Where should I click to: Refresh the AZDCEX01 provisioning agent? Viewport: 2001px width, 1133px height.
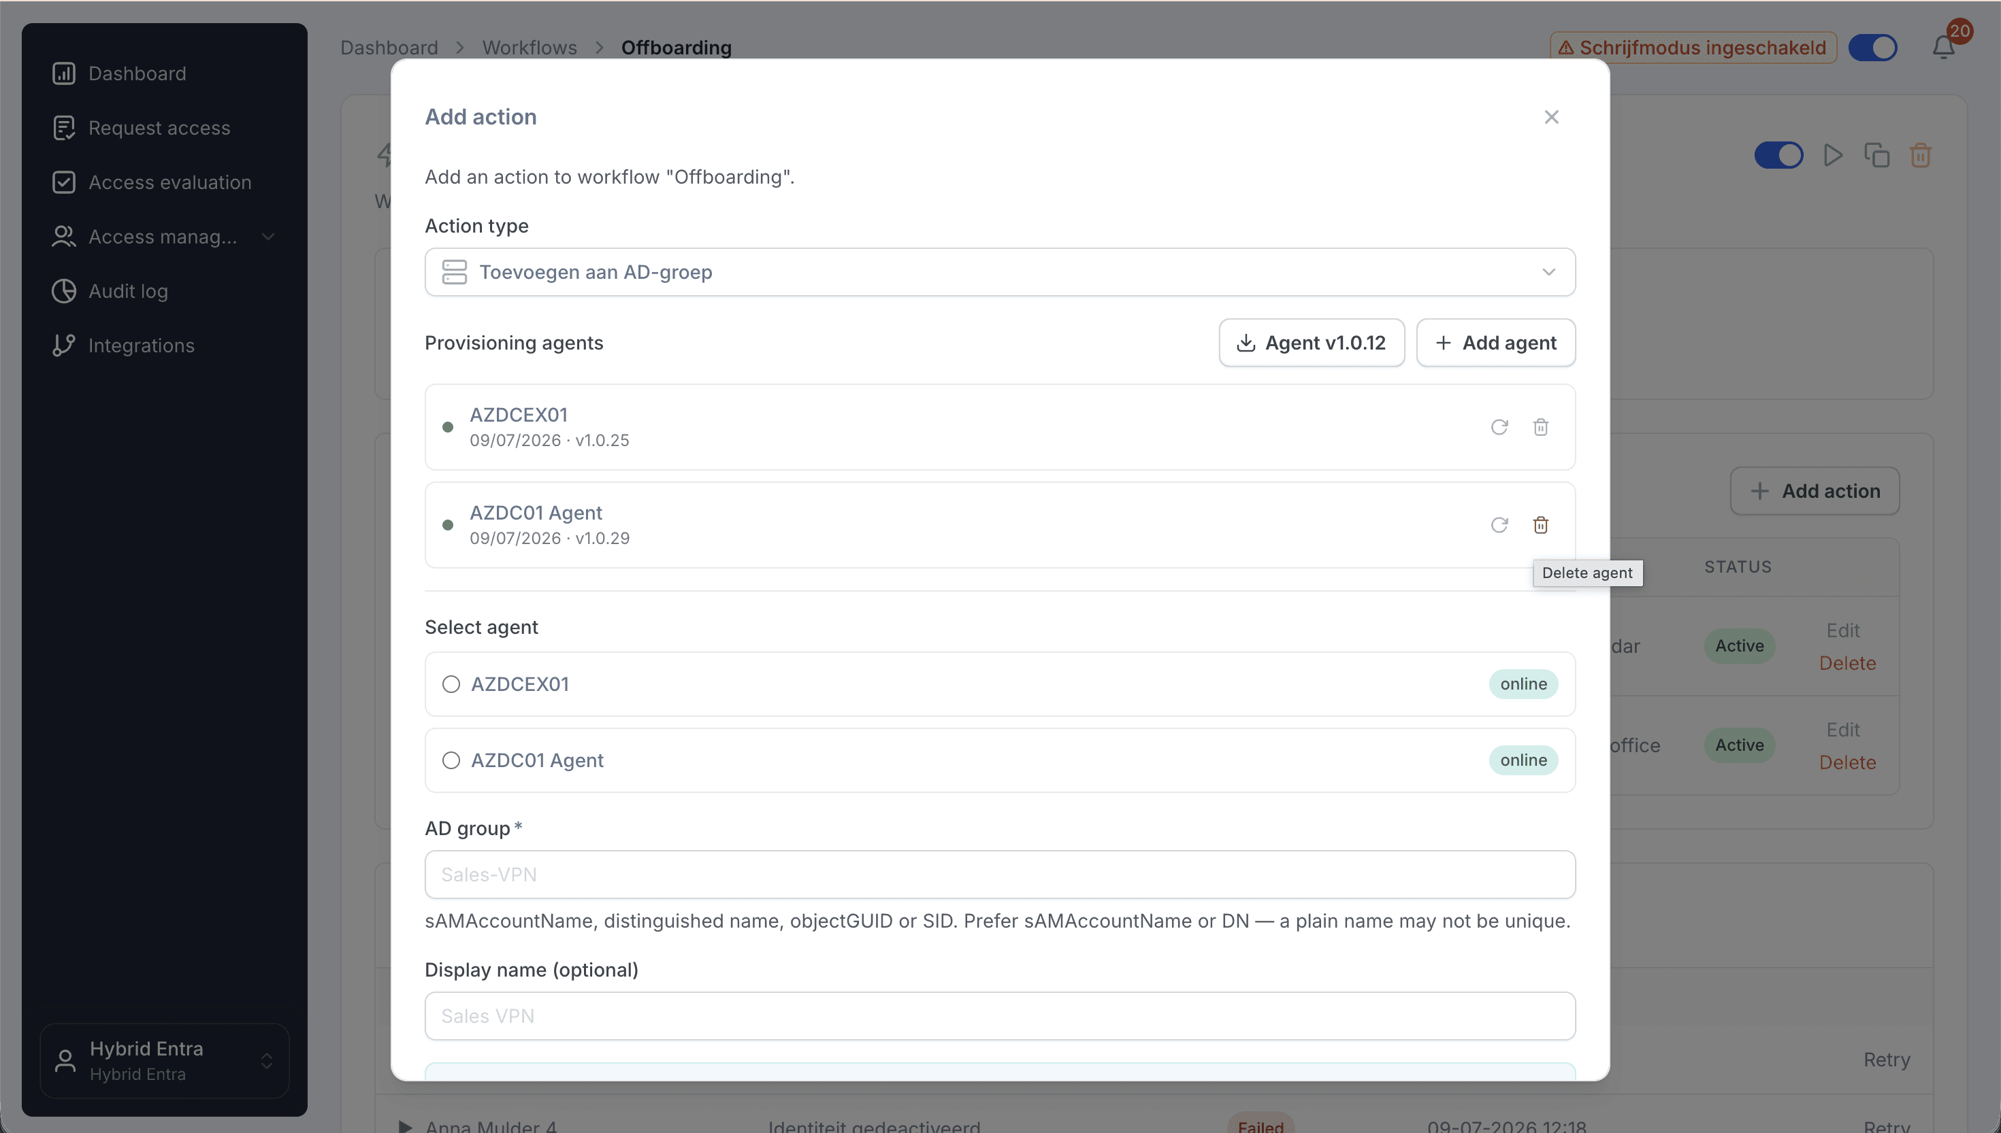coord(1499,427)
